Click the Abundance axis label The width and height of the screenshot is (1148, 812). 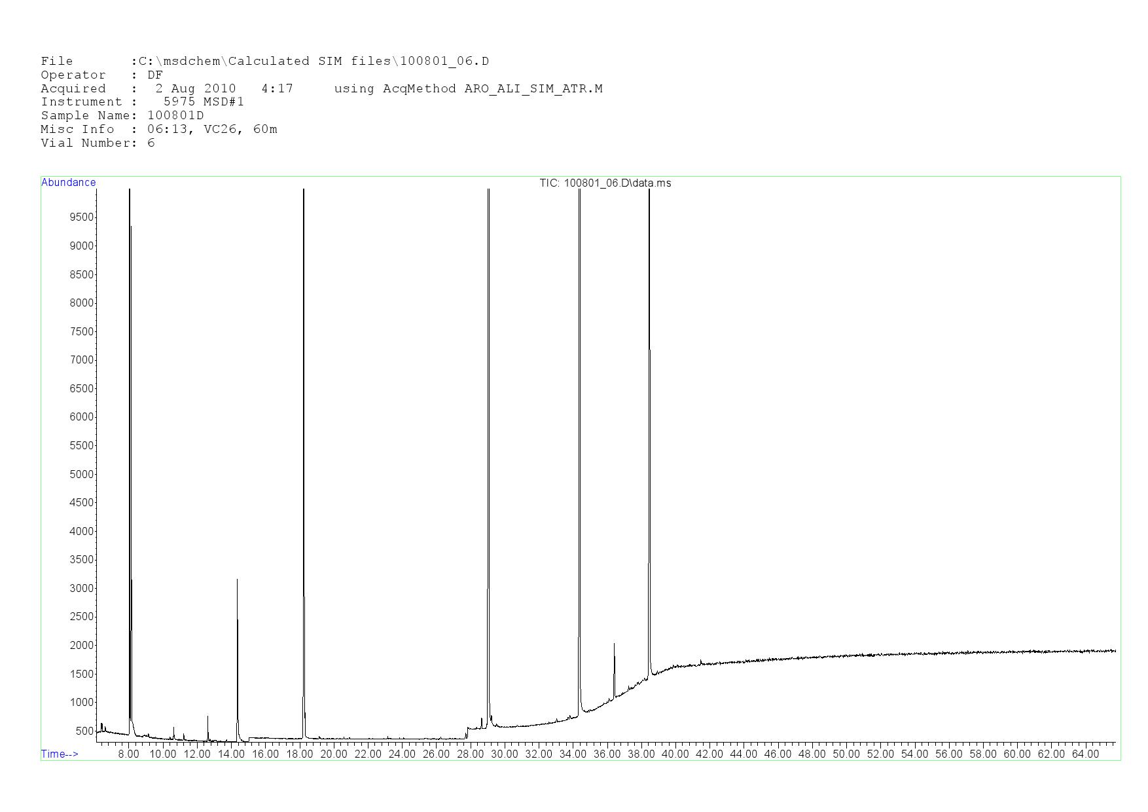(x=69, y=183)
